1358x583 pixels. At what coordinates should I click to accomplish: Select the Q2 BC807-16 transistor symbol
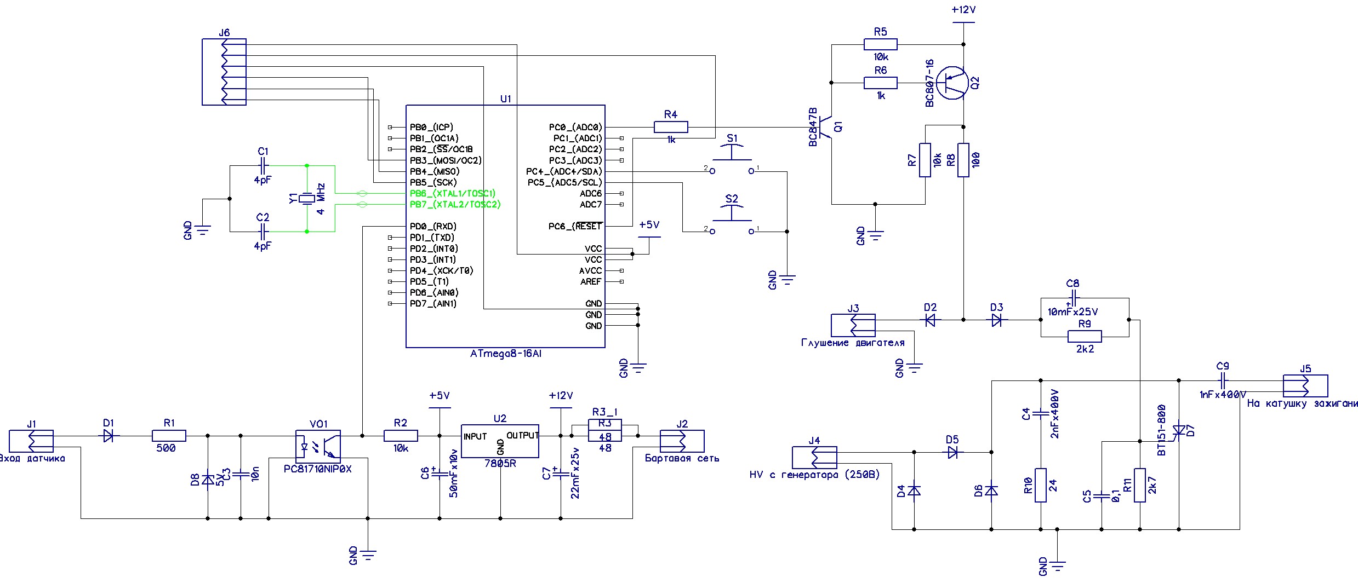[x=952, y=83]
